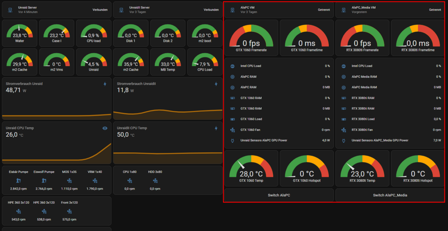Click the Vor 4 Minuten timestamp
Screen dimensions: 448x231
(x=28, y=12)
